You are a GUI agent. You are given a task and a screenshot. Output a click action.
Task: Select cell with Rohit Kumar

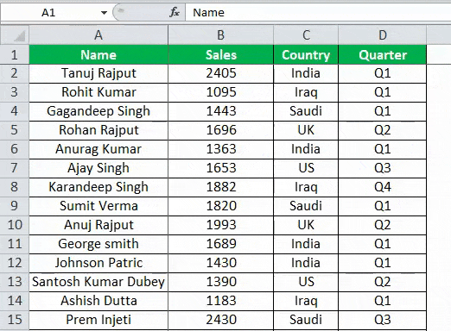click(x=98, y=92)
